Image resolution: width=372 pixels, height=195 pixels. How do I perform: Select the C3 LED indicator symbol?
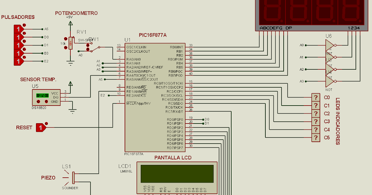(x=315, y=121)
